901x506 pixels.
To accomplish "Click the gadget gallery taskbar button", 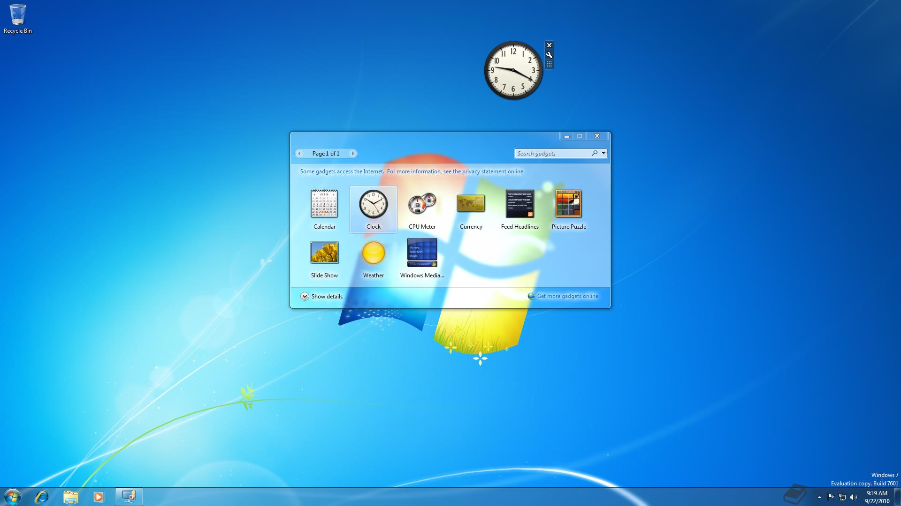I will 129,497.
